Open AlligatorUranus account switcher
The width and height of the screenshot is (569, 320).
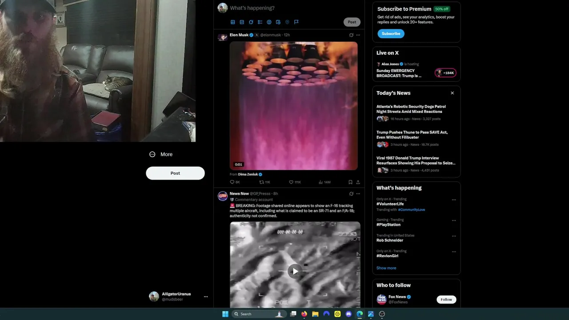point(179,296)
